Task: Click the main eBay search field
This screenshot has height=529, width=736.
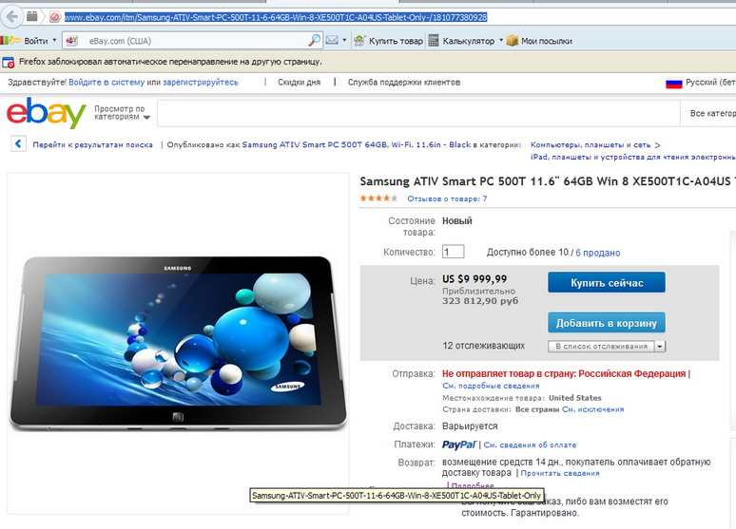Action: click(x=418, y=113)
